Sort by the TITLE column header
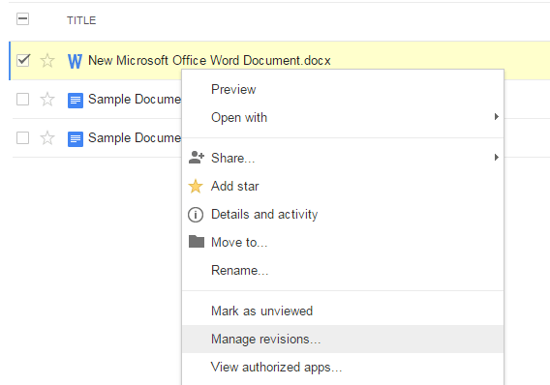Screen dimensions: 550x385 coord(81,20)
